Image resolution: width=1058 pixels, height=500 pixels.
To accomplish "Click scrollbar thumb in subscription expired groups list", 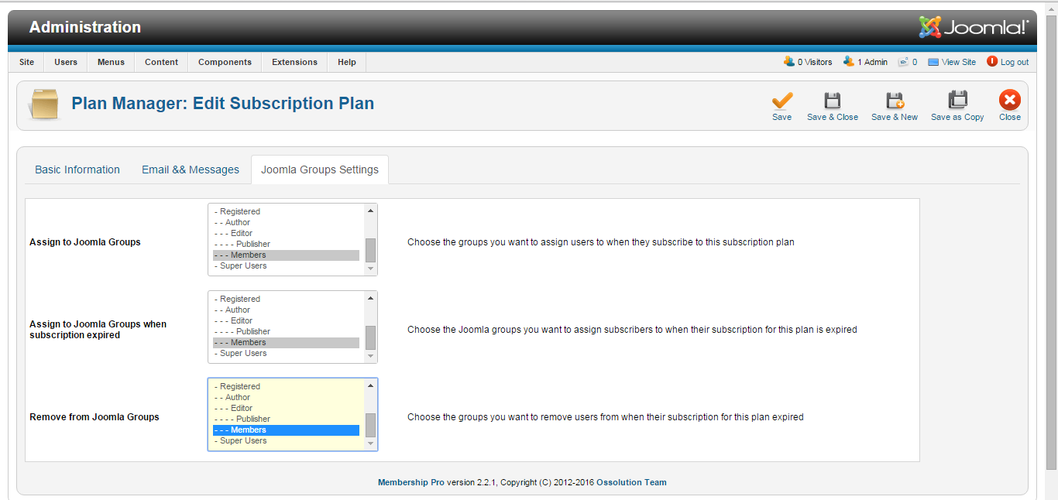I will (370, 337).
